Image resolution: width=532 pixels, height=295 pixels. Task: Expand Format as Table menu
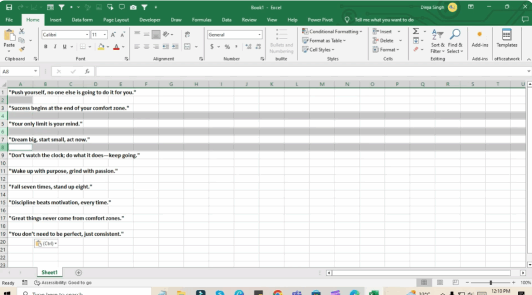coord(324,41)
